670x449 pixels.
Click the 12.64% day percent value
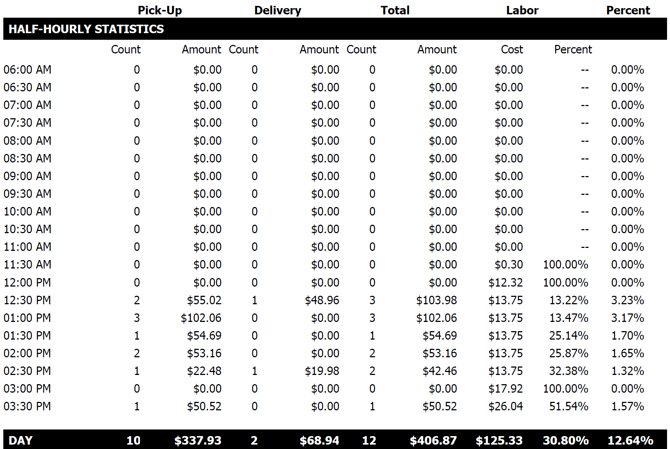(x=630, y=440)
